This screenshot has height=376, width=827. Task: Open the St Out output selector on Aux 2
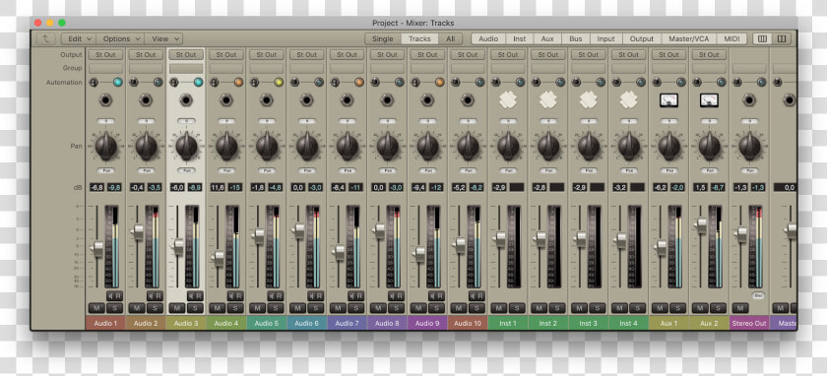(710, 54)
